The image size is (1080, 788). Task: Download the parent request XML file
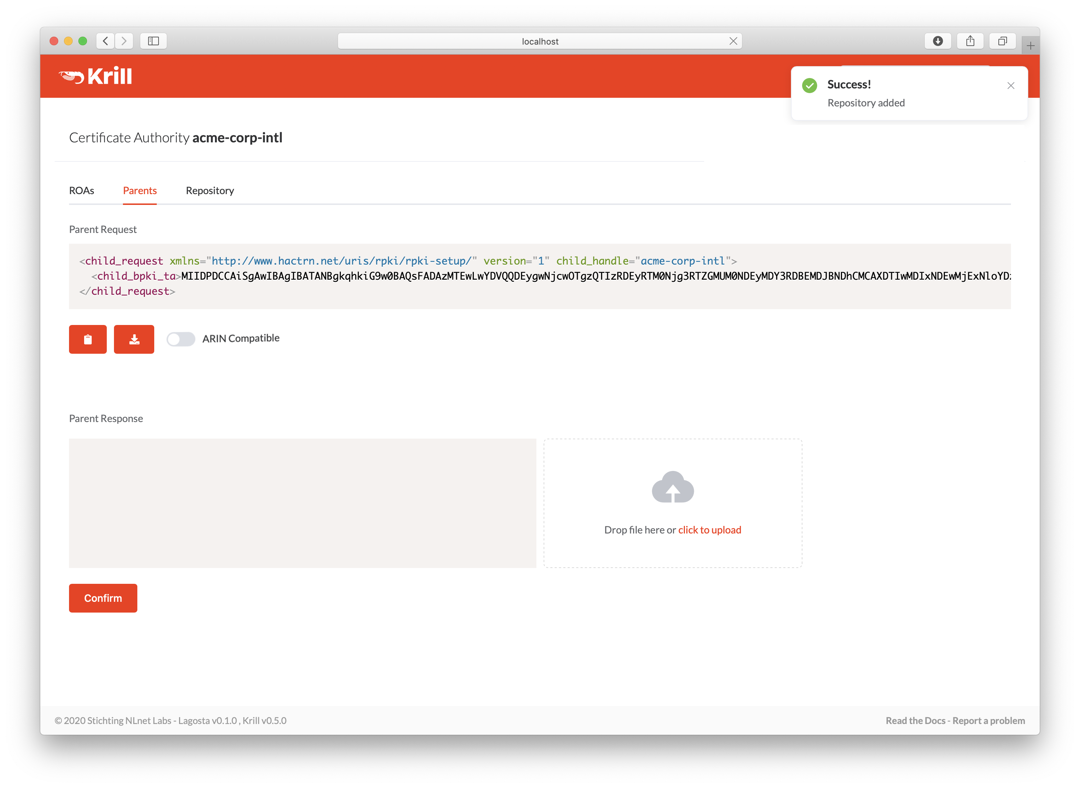(x=134, y=339)
